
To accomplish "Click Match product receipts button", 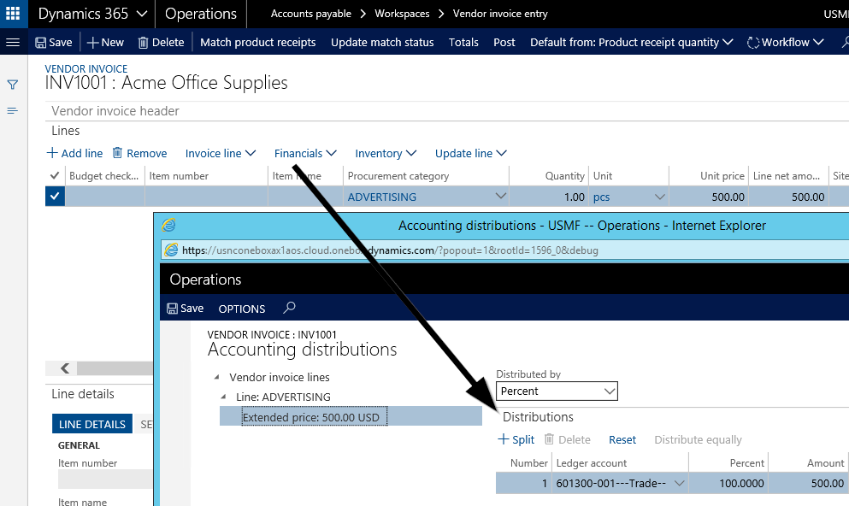I will coord(257,42).
